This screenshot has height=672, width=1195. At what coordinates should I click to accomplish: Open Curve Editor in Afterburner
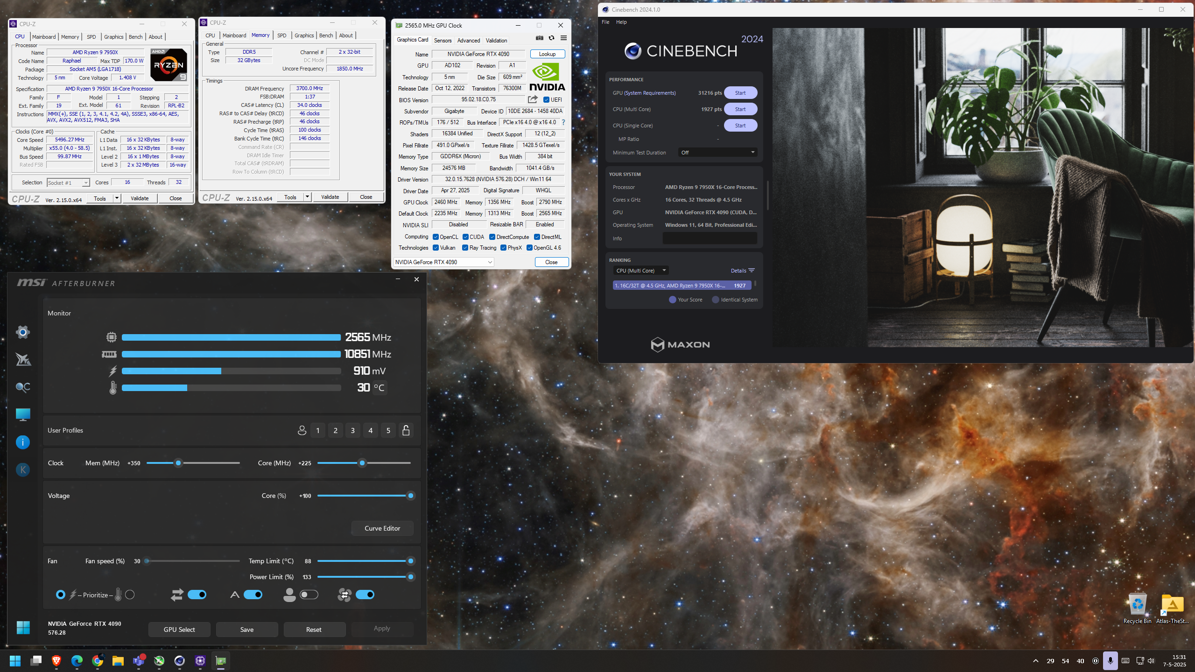point(382,528)
